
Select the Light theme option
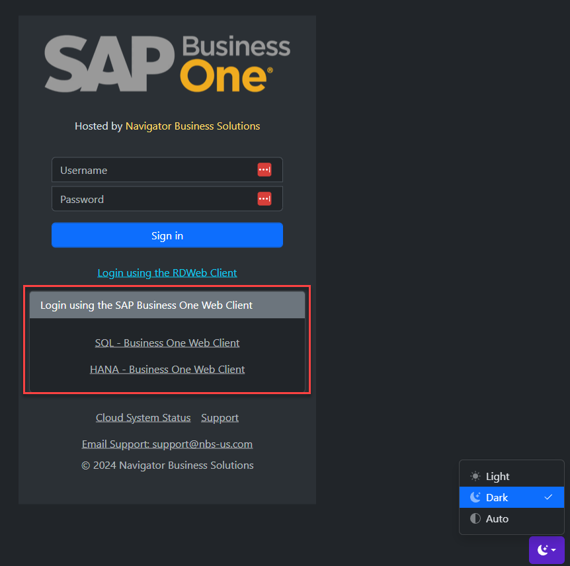[x=511, y=476]
